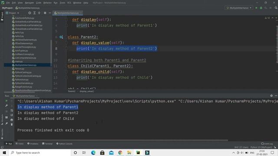Jump to the next highlighted problem with the down arrow
The image size is (278, 156).
[276, 18]
